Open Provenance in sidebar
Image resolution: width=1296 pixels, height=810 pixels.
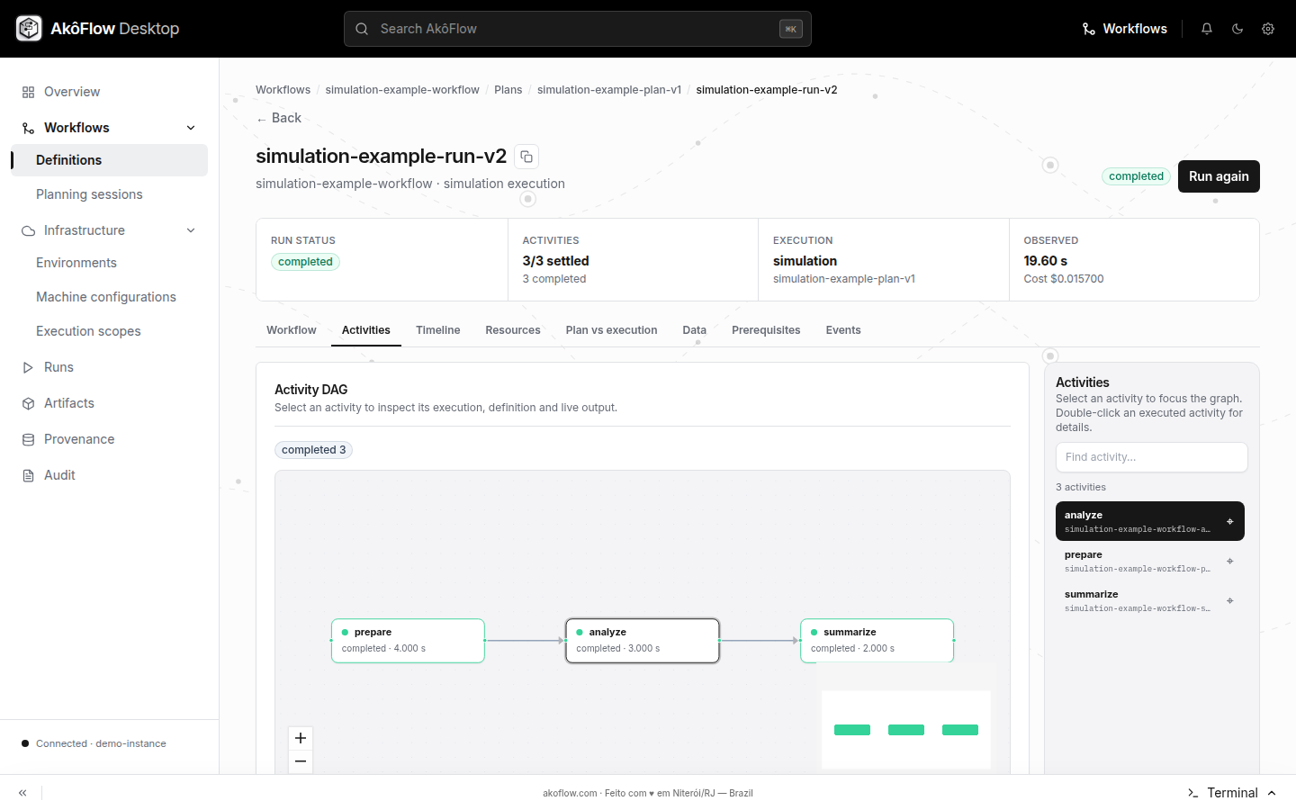109,439
